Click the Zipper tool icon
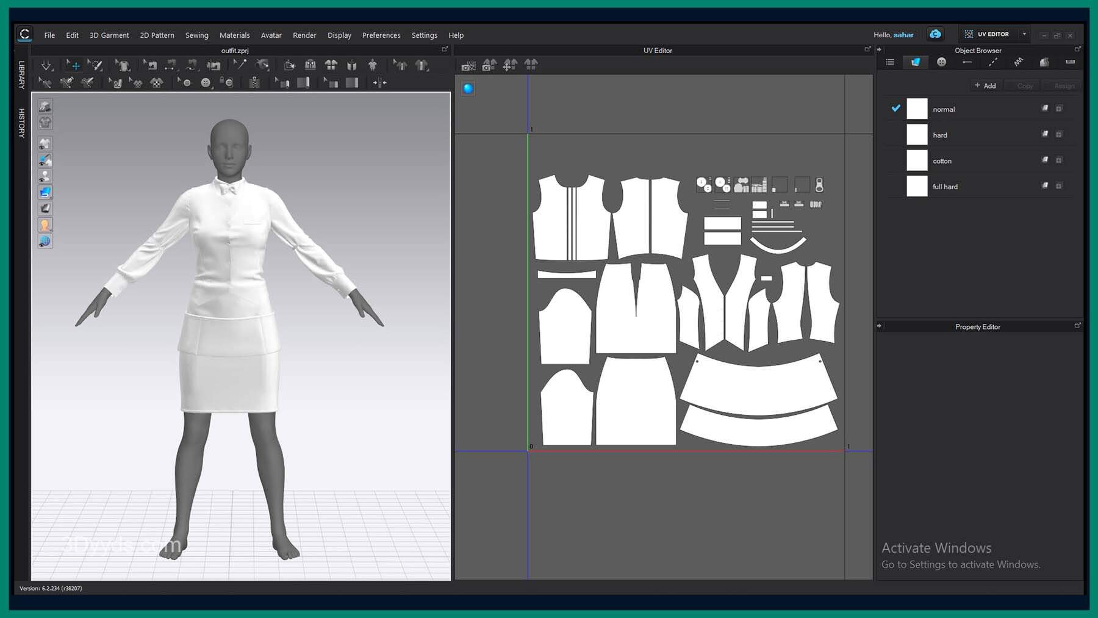Image resolution: width=1098 pixels, height=618 pixels. [x=254, y=82]
